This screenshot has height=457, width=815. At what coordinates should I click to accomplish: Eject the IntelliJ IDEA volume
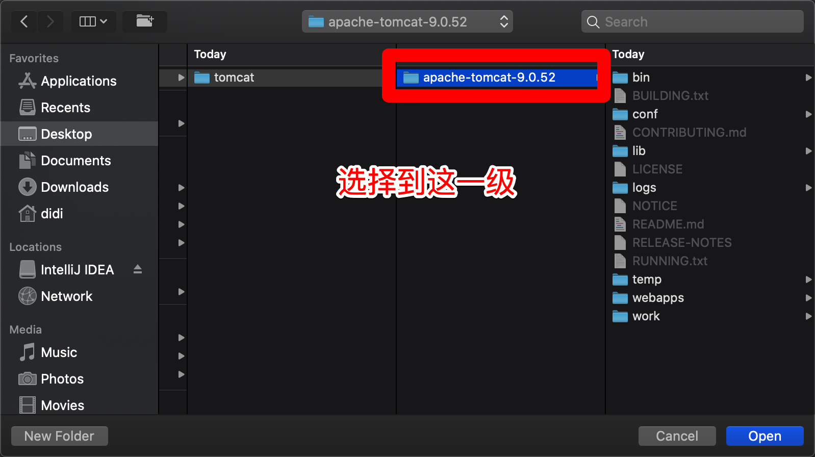click(138, 269)
